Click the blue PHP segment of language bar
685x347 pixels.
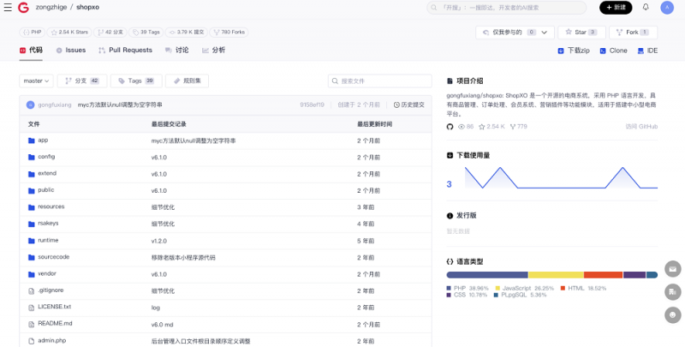click(487, 275)
